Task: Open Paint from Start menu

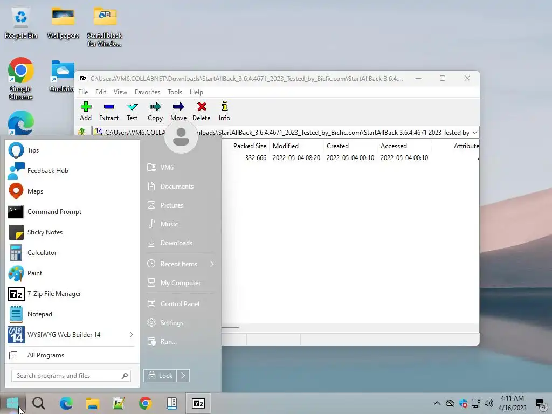Action: pyautogui.click(x=72, y=273)
